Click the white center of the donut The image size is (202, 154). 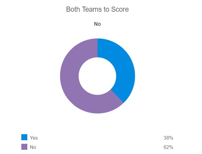[98, 76]
